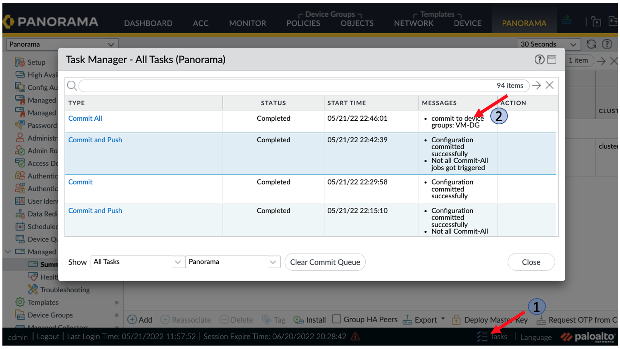Click the Device Quarantine sidebar icon
The width and height of the screenshot is (620, 349).
pyautogui.click(x=20, y=239)
